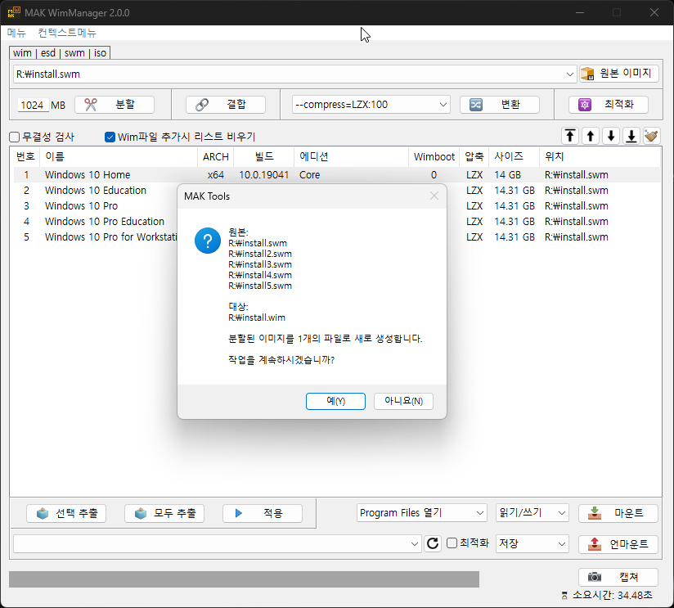
Task: Decline with 아니요(N) button
Action: point(403,401)
